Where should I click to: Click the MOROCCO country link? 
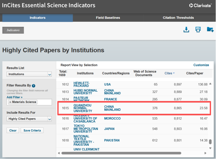point(112,118)
